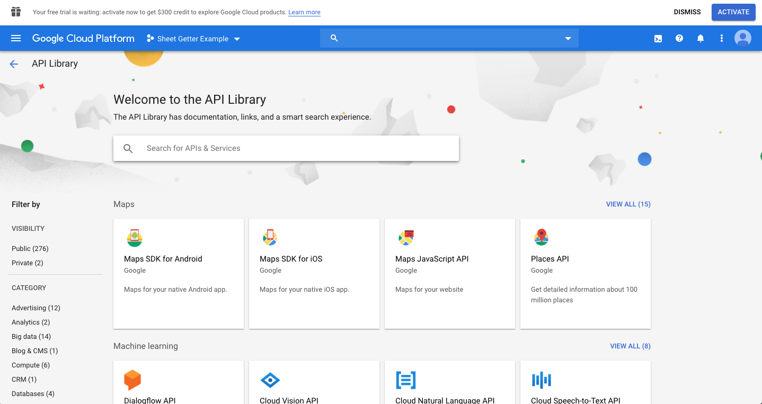This screenshot has height=404, width=762.
Task: Click the Maps SDK for Android icon
Action: pos(135,238)
